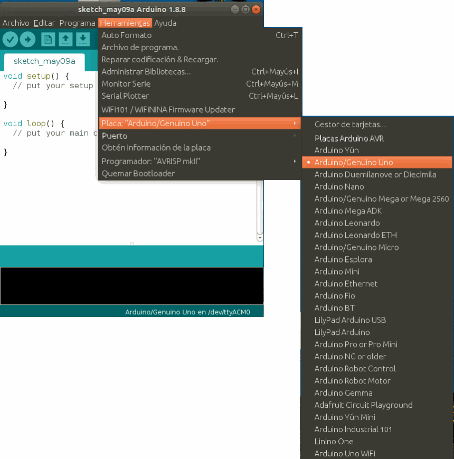
Task: Create a new sketch with New icon
Action: tap(48, 39)
